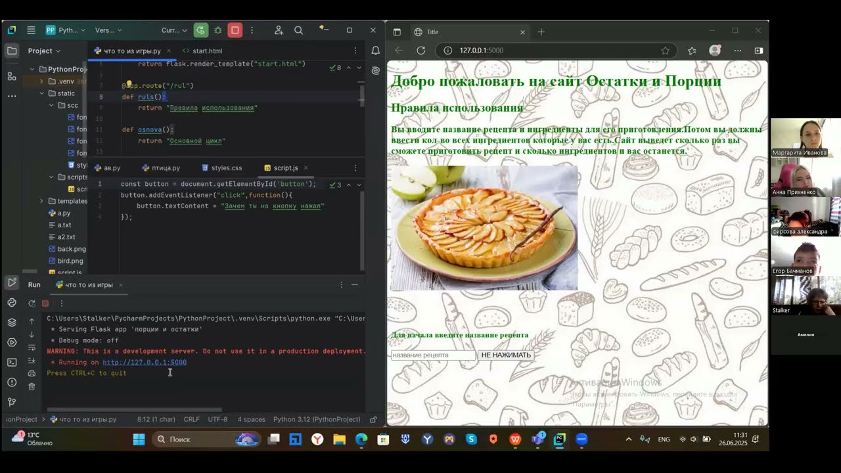Open the Structure tool window icon
Viewport: 841px width, 473px height.
click(12, 76)
